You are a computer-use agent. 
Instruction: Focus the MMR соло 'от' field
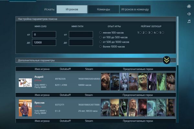[44, 35]
